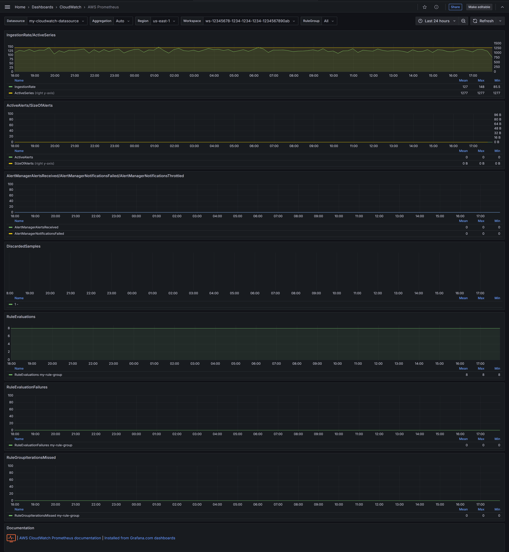Image resolution: width=509 pixels, height=552 pixels.
Task: Open DiscardedSamples panel title menu
Action: (23, 246)
